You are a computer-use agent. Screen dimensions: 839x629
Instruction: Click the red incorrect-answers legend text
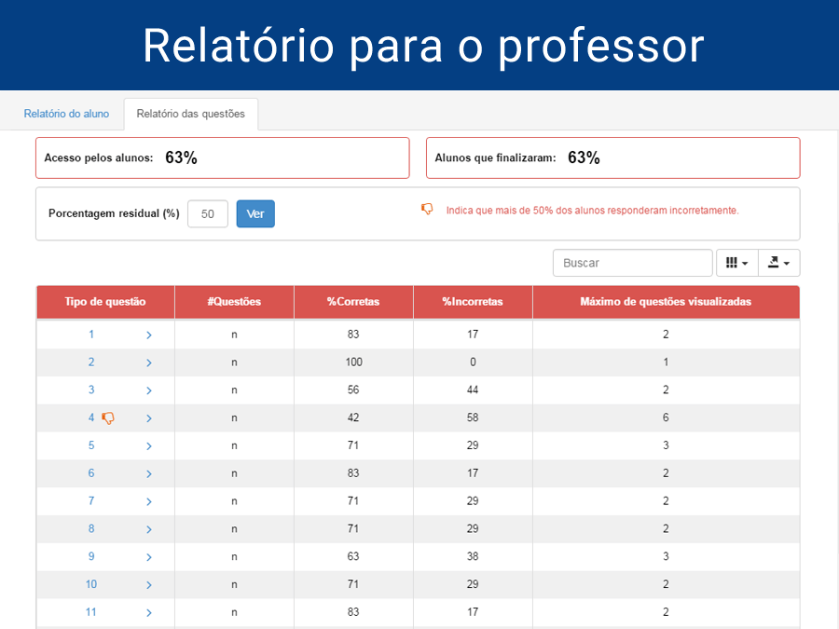pyautogui.click(x=592, y=211)
